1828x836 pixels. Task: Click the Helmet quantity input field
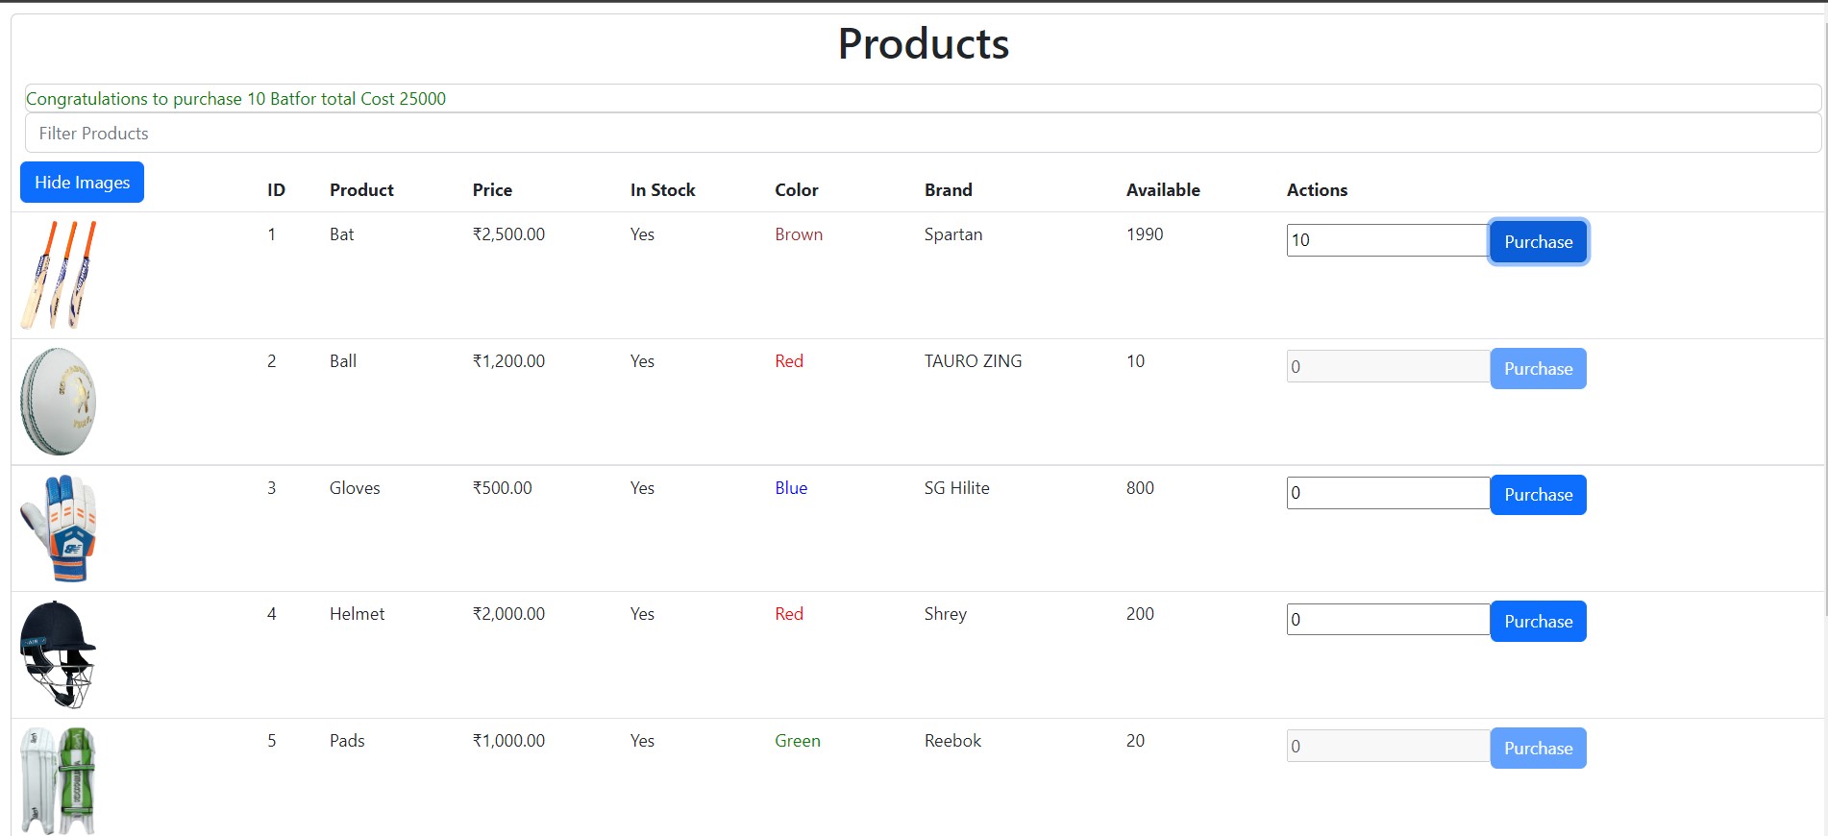click(x=1387, y=620)
